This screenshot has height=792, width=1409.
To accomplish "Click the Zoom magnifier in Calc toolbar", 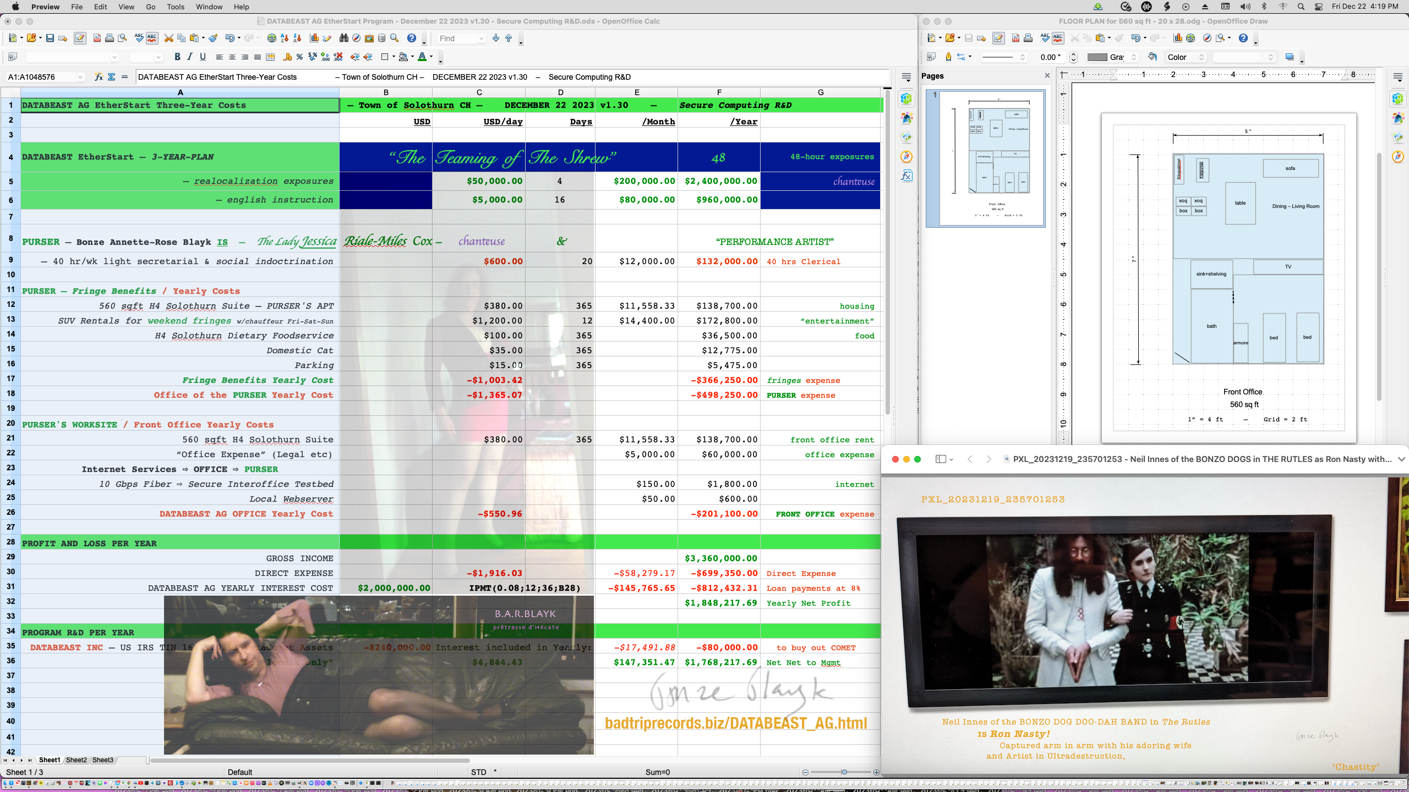I will (395, 38).
